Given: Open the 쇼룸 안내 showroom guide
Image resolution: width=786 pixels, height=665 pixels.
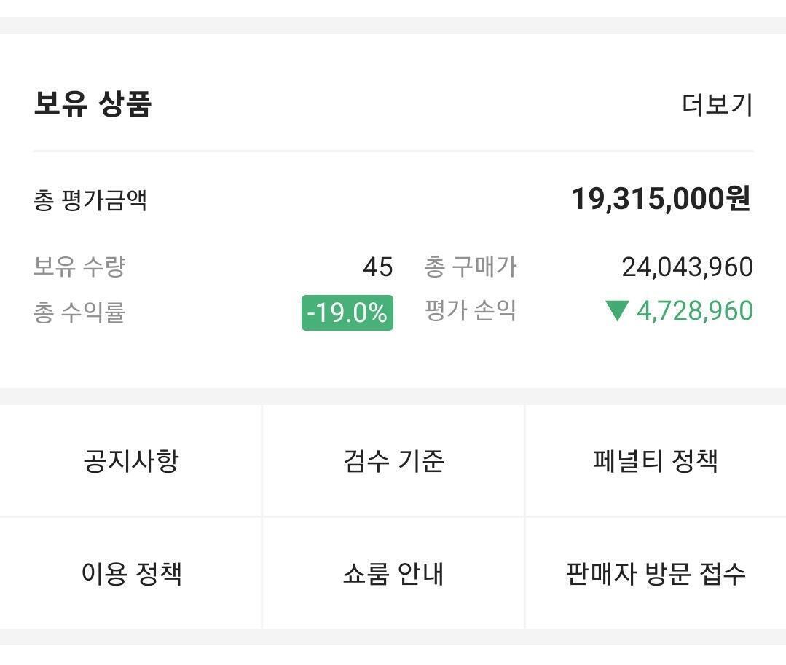Looking at the screenshot, I should pyautogui.click(x=393, y=574).
